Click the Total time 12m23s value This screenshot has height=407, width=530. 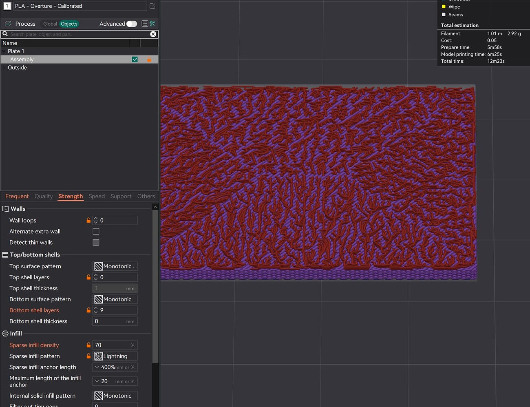[496, 61]
